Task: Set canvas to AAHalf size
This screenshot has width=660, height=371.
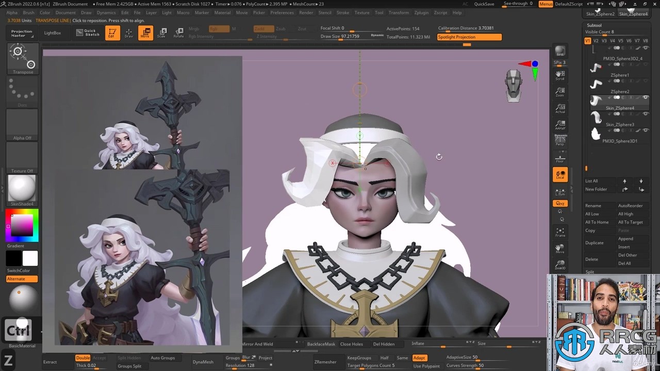Action: pyautogui.click(x=560, y=125)
